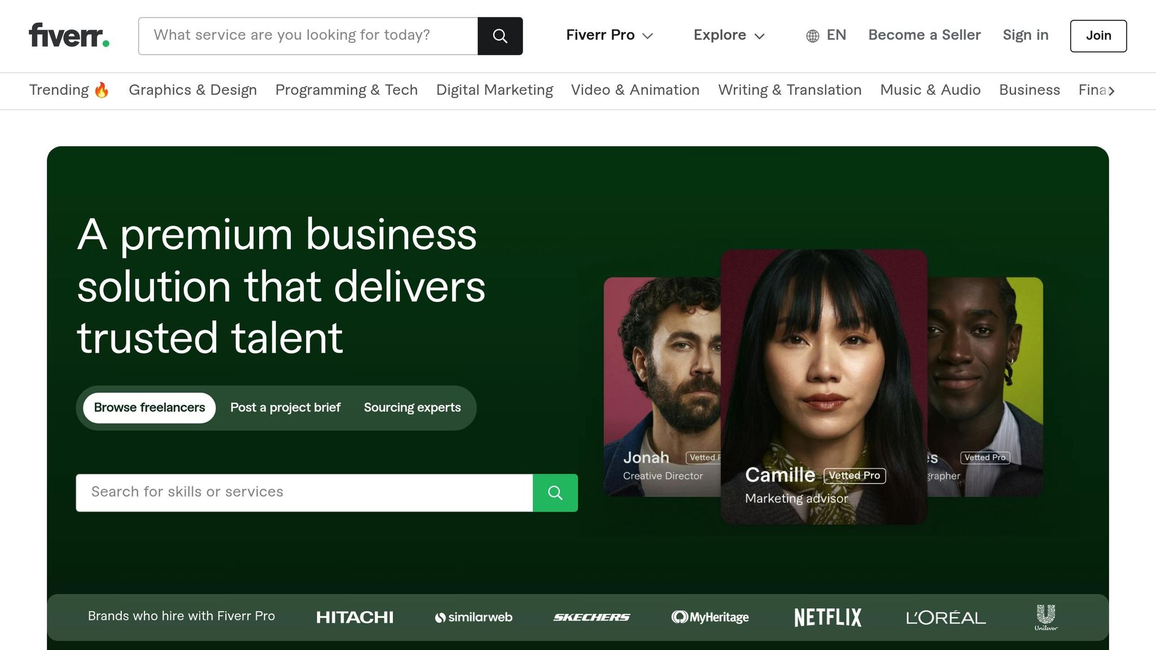
Task: Expand the Explore menu
Action: (x=729, y=35)
